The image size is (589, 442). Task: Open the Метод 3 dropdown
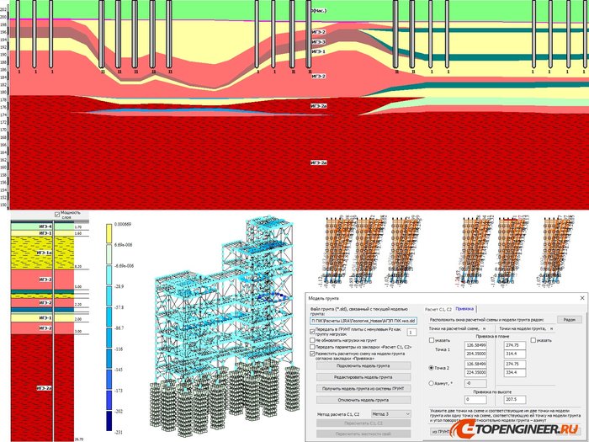tap(390, 414)
